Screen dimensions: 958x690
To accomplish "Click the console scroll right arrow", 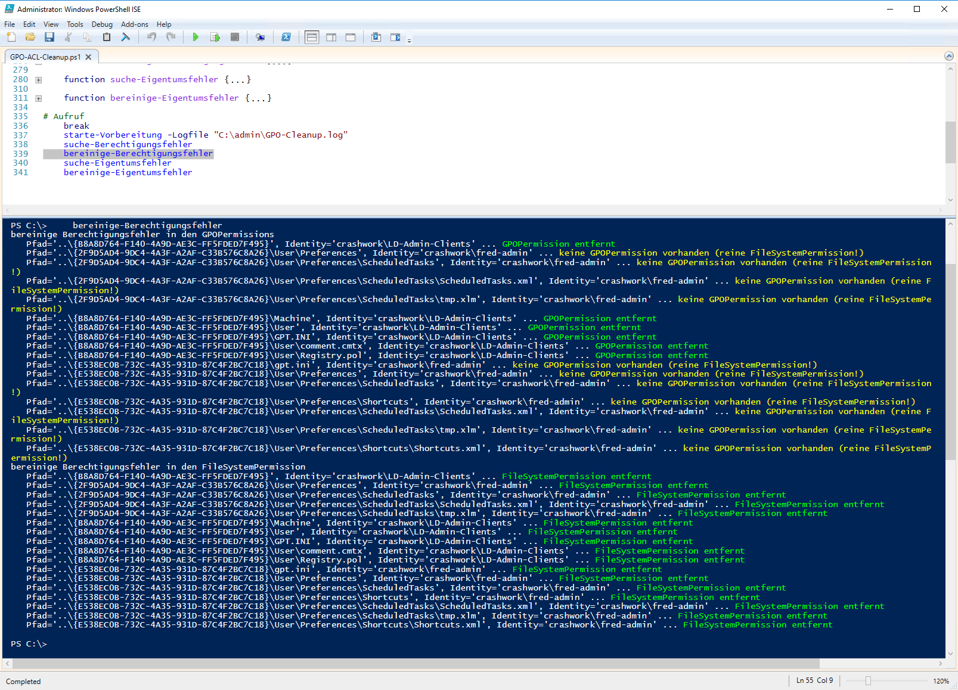I will pyautogui.click(x=941, y=663).
